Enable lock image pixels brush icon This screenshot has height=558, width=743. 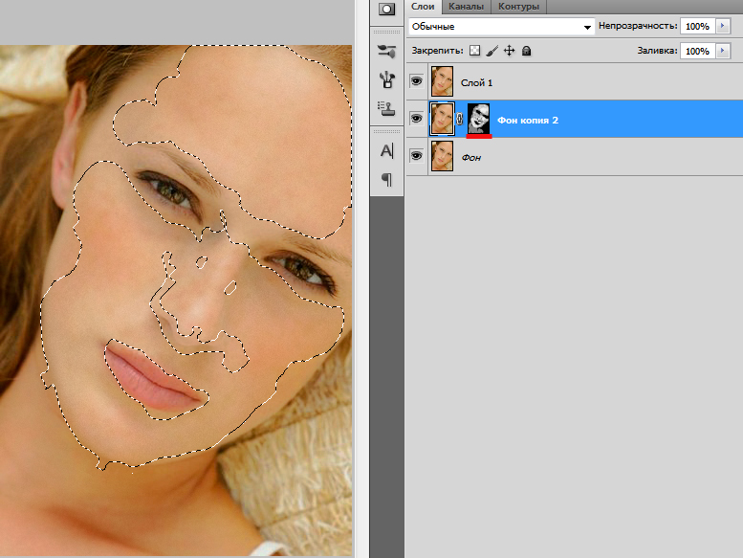click(x=492, y=51)
